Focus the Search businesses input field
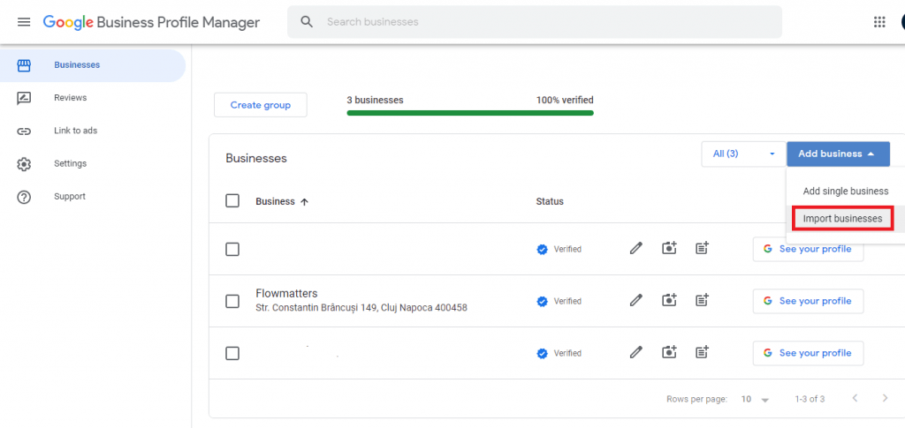 point(535,22)
